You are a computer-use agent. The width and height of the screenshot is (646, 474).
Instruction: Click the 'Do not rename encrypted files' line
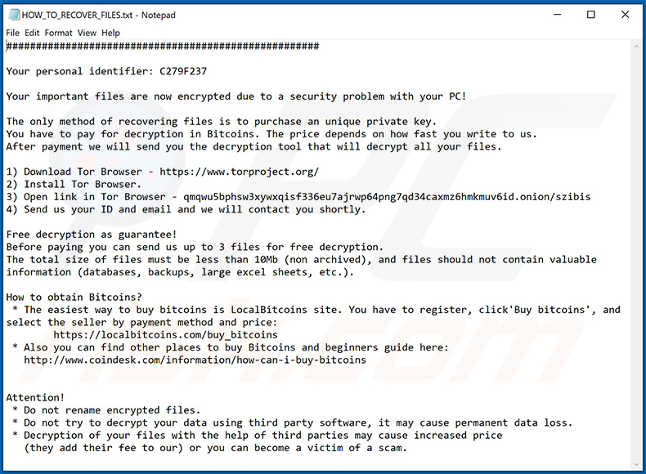[112, 410]
